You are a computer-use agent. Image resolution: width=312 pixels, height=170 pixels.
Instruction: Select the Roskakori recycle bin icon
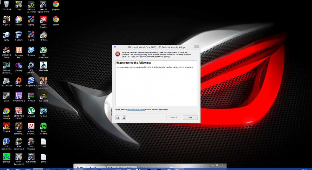point(6,6)
